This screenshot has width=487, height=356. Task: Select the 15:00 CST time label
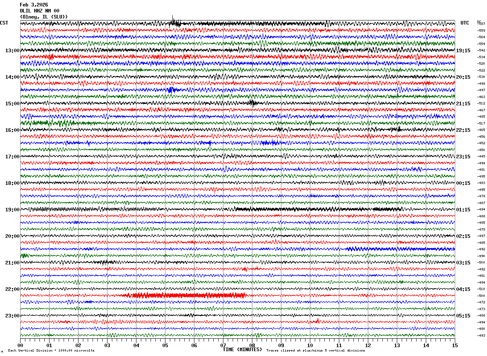[x=12, y=104]
